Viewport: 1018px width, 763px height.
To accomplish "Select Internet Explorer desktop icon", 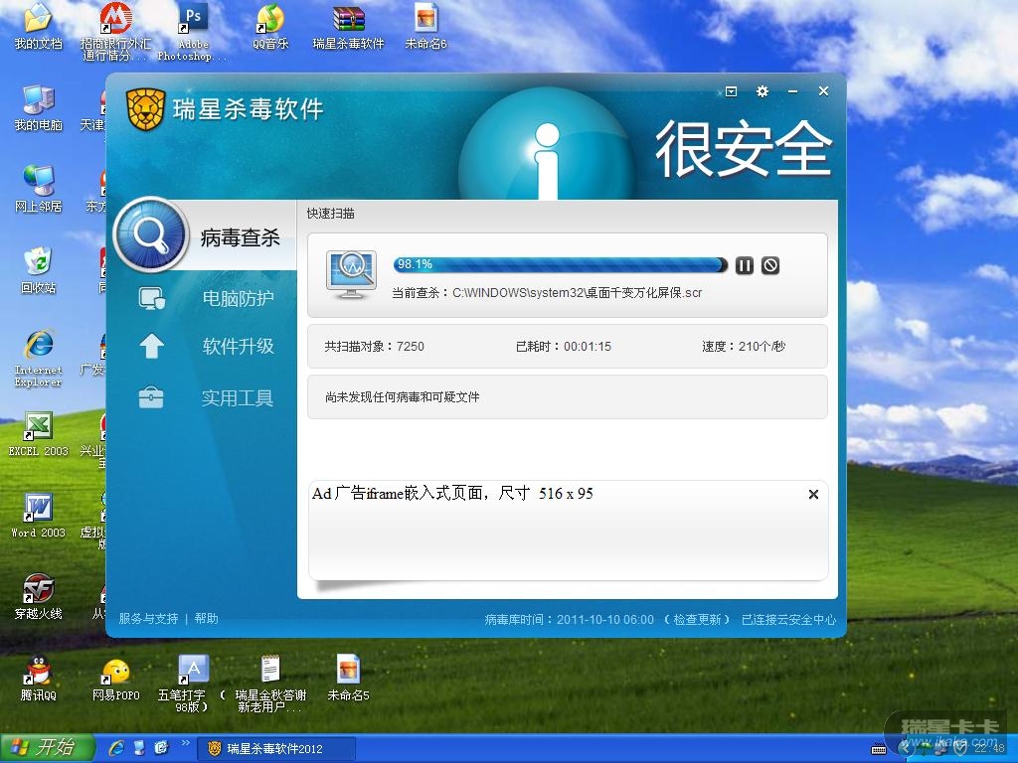I will [39, 358].
